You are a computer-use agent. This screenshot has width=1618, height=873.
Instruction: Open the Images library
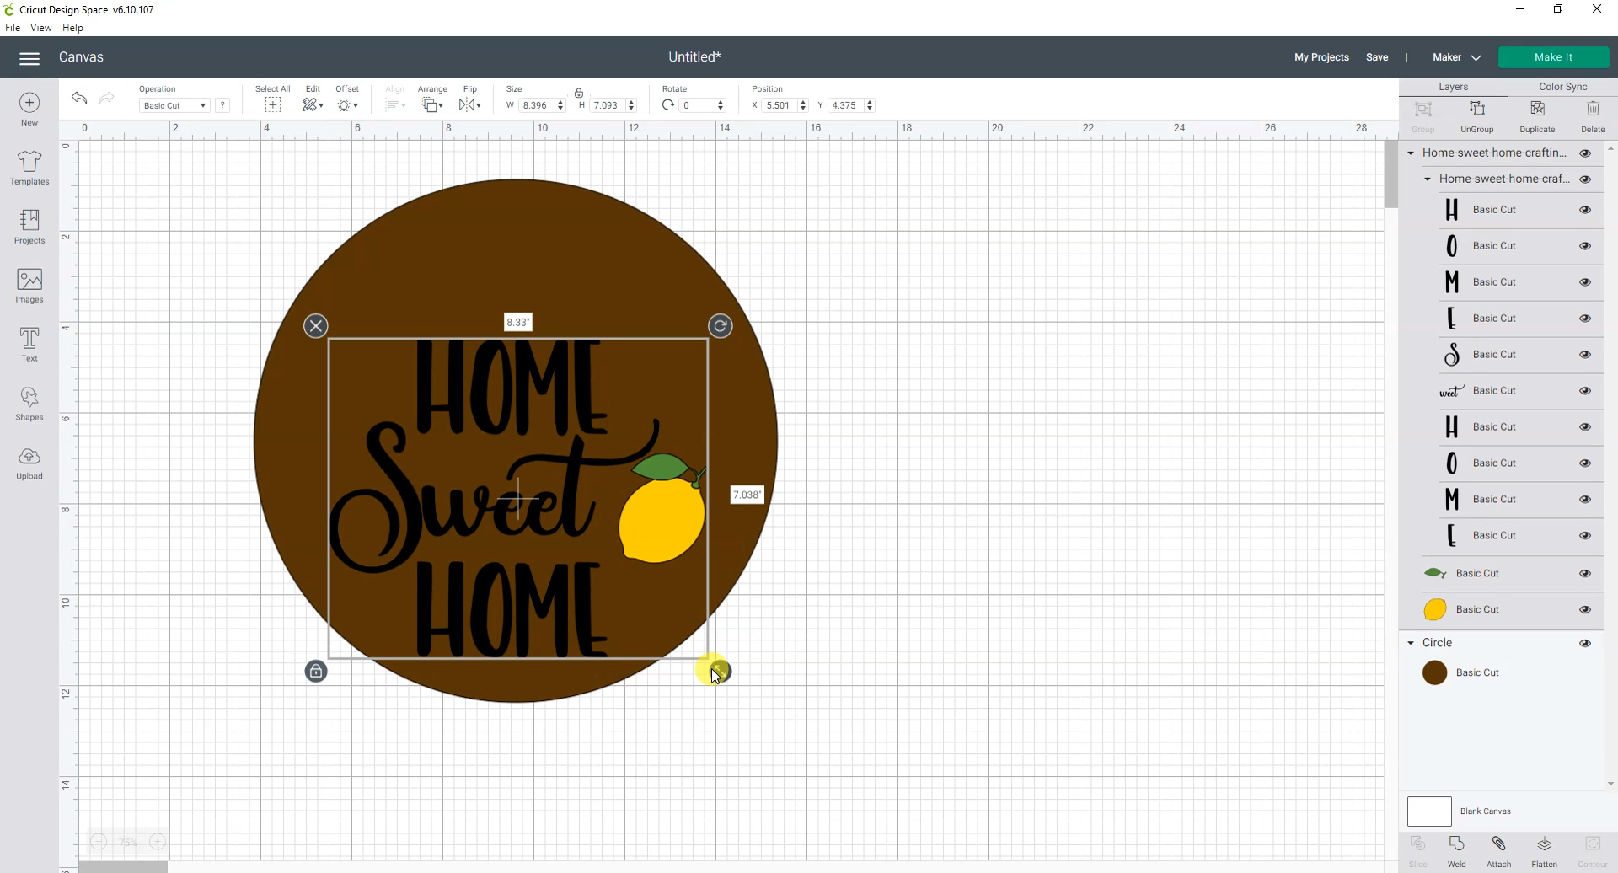click(x=29, y=286)
